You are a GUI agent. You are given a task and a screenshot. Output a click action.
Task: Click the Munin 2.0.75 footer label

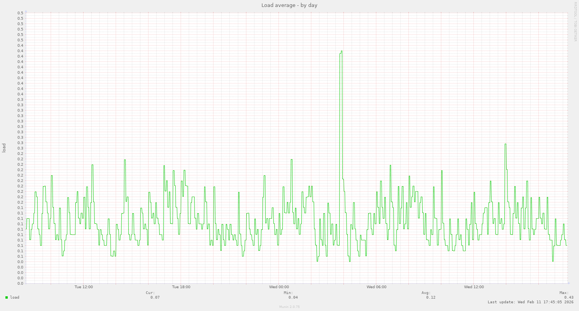click(x=289, y=307)
